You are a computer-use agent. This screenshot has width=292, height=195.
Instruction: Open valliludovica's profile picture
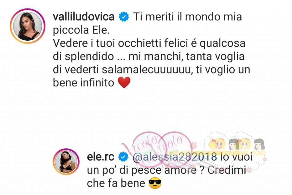pyautogui.click(x=28, y=26)
